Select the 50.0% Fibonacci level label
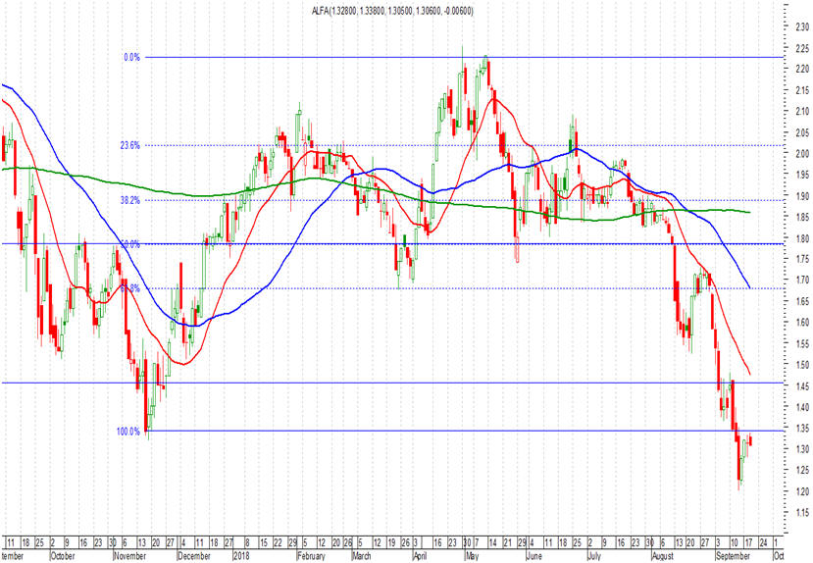The width and height of the screenshot is (813, 563). click(130, 244)
